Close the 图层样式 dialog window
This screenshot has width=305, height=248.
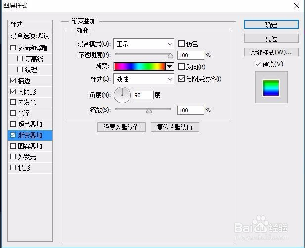click(297, 6)
